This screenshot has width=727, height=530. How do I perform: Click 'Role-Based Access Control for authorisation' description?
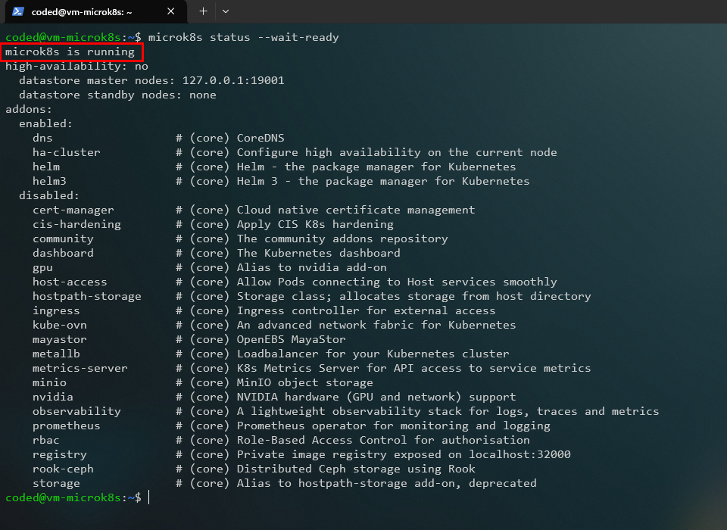[383, 440]
